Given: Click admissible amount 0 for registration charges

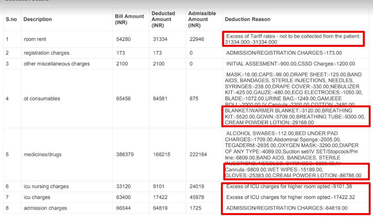Looking at the screenshot, I should point(191,53).
